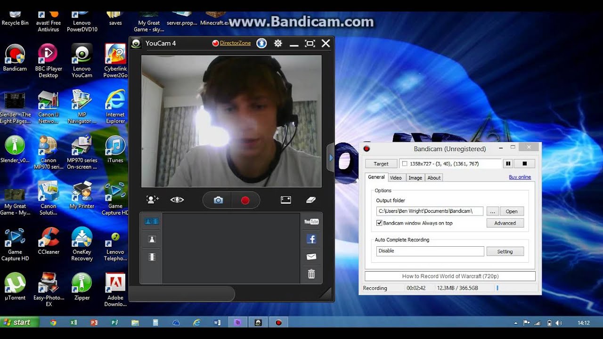
Task: Click the volume icon in system tray
Action: (x=559, y=323)
